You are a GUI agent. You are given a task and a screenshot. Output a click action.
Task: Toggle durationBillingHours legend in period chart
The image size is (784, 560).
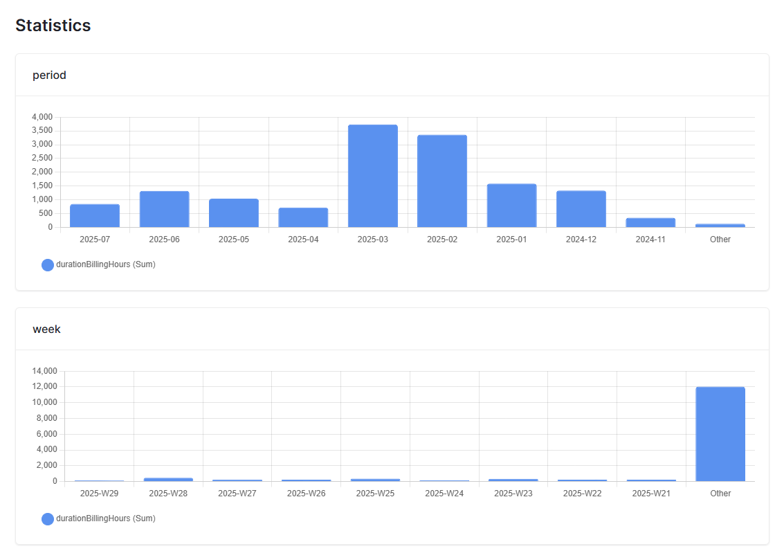tap(98, 264)
